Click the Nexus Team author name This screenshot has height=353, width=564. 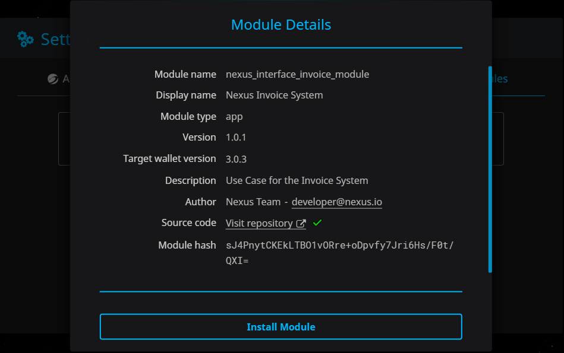coord(253,202)
